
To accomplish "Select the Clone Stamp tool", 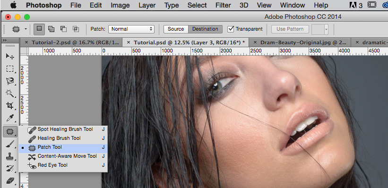I will (10, 156).
